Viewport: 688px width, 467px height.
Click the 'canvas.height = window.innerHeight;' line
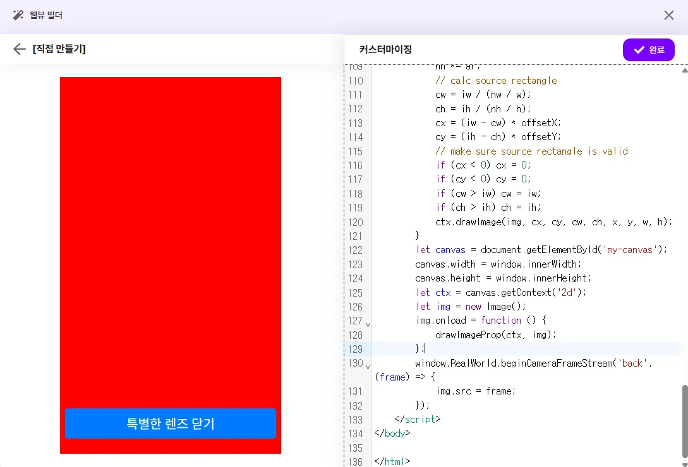pos(504,278)
